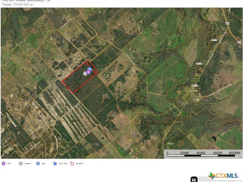Select the red Boundary legend icon
Viewport: 243px width, 182px height.
pyautogui.click(x=72, y=163)
